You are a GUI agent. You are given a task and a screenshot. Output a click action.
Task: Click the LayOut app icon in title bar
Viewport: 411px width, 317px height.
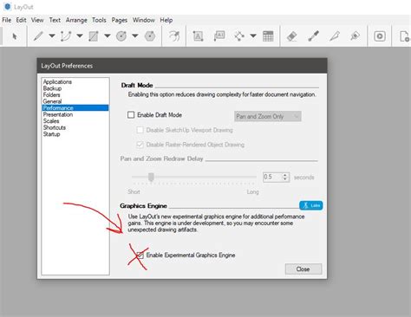pyautogui.click(x=7, y=6)
